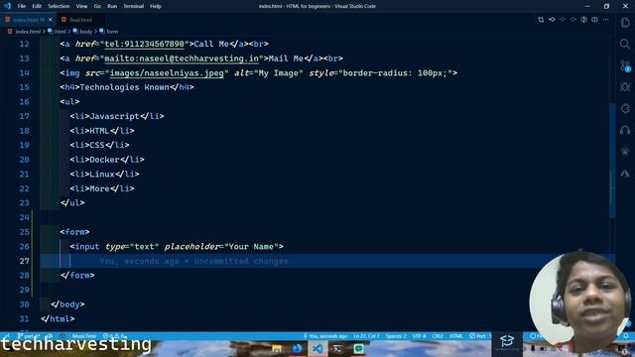Click the HTML language mode status item
This screenshot has height=357, width=635.
click(456, 336)
